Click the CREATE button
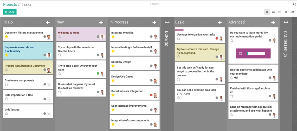 [10, 12]
